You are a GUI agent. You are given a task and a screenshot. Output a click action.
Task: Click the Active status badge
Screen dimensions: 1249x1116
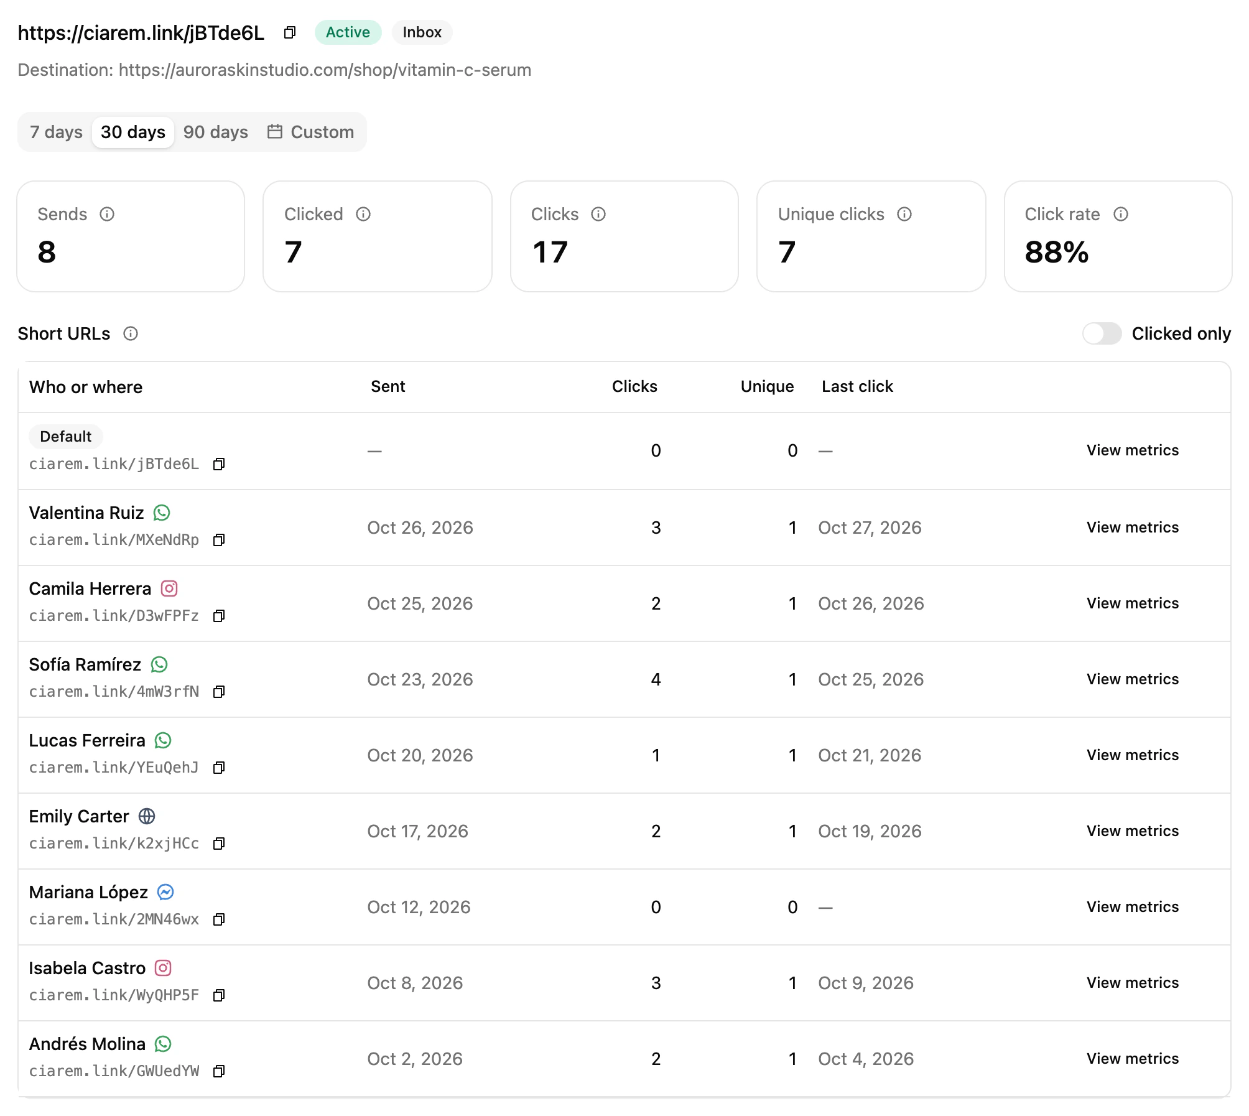click(x=348, y=32)
